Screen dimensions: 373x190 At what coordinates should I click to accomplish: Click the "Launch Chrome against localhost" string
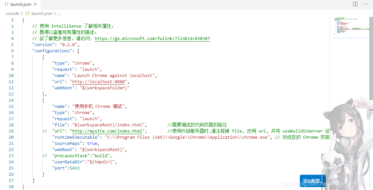tap(113, 76)
